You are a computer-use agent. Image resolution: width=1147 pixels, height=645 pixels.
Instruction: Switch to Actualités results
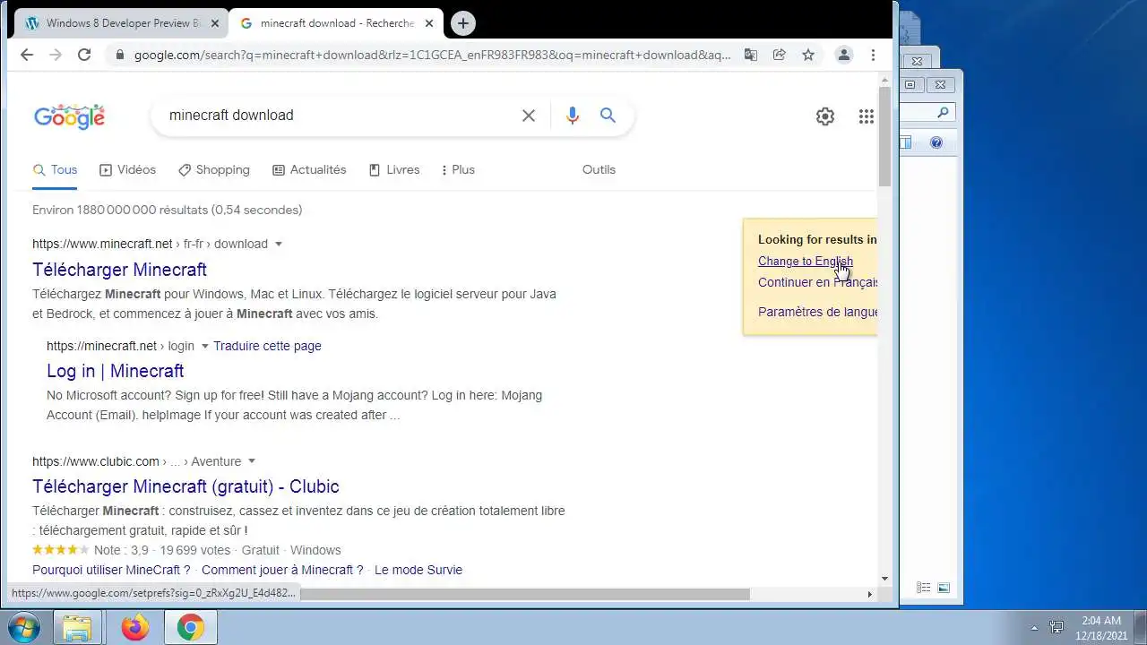tap(309, 169)
